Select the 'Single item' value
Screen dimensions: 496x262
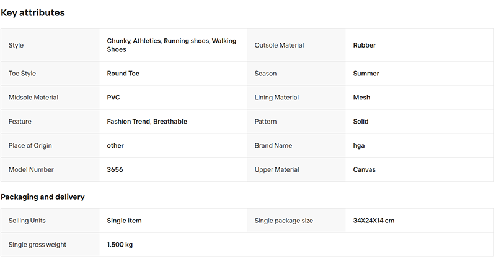tap(125, 221)
